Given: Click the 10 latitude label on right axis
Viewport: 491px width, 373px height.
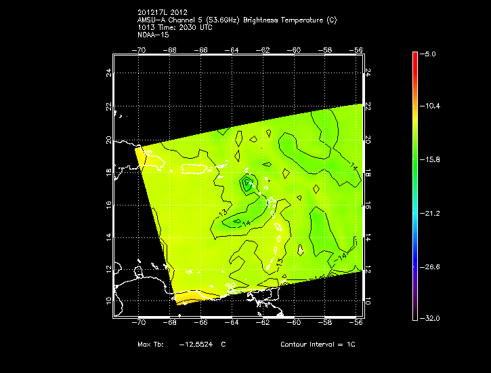Looking at the screenshot, I should tap(367, 300).
